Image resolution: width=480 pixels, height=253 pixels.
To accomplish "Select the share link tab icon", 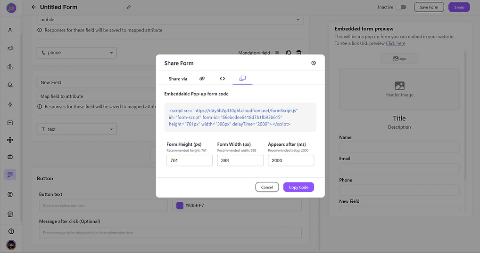I will [202, 79].
